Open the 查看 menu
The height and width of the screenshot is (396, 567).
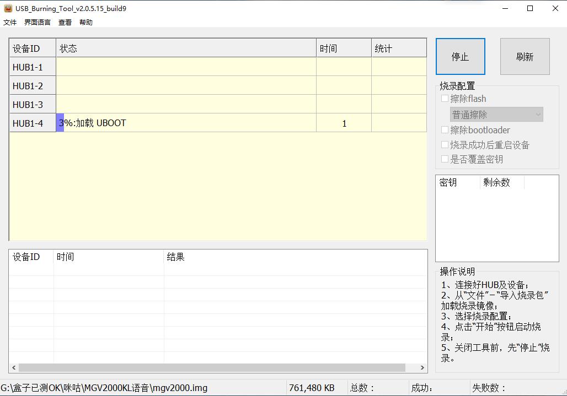pyautogui.click(x=65, y=23)
